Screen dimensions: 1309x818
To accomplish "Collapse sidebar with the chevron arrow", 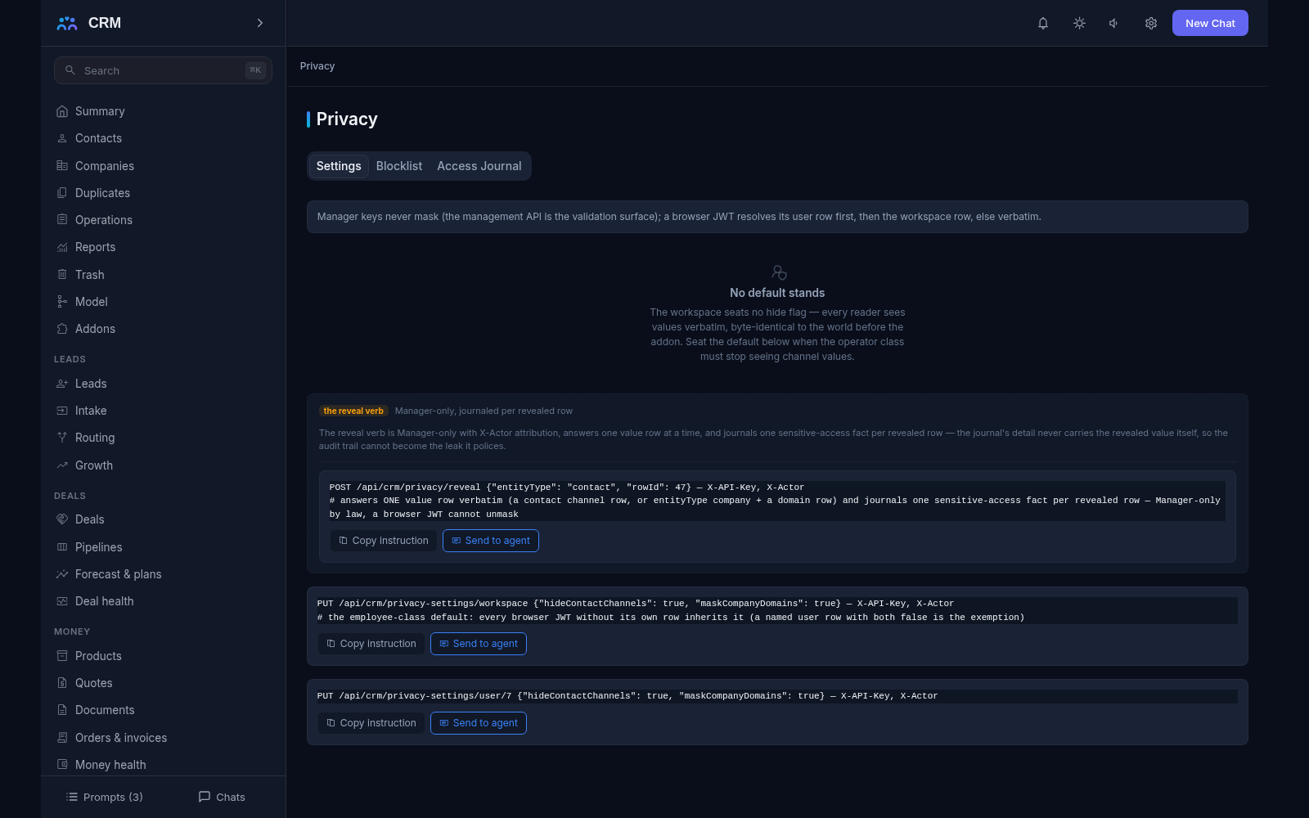I will coord(260,23).
